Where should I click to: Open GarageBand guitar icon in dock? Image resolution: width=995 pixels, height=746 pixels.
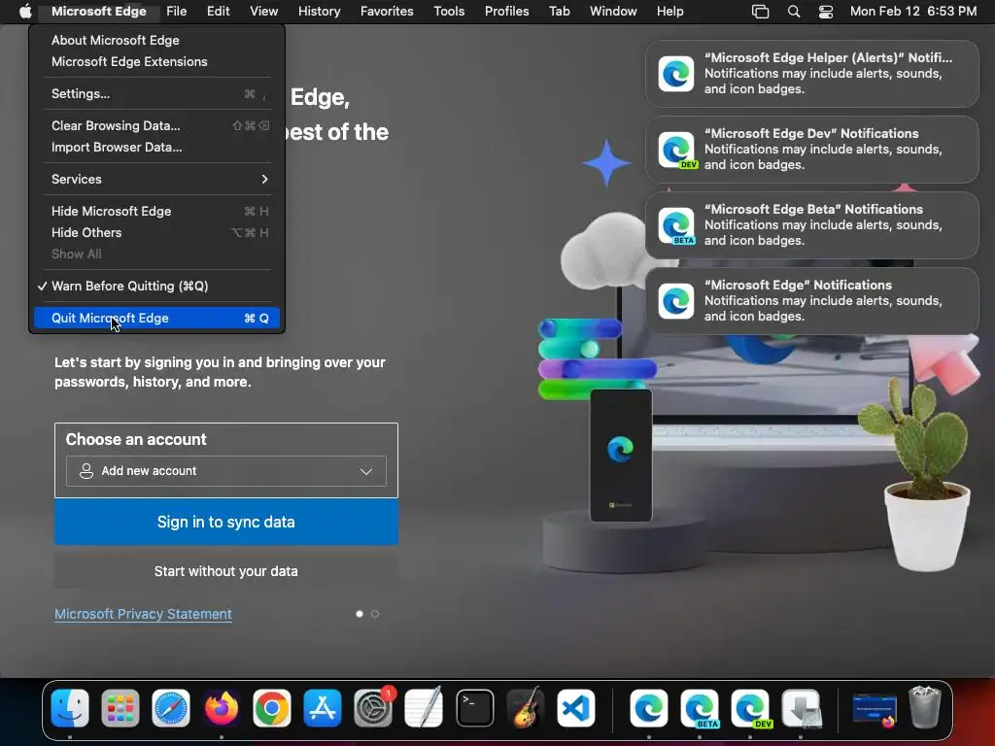click(x=526, y=707)
